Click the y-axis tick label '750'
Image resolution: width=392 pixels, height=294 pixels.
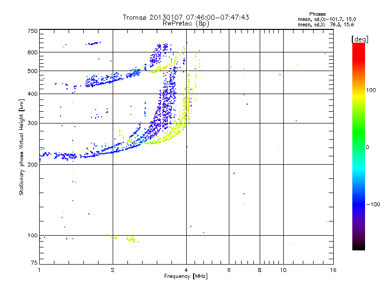coord(32,31)
